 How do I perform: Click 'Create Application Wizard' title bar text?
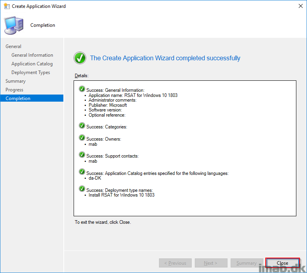[x=39, y=6]
